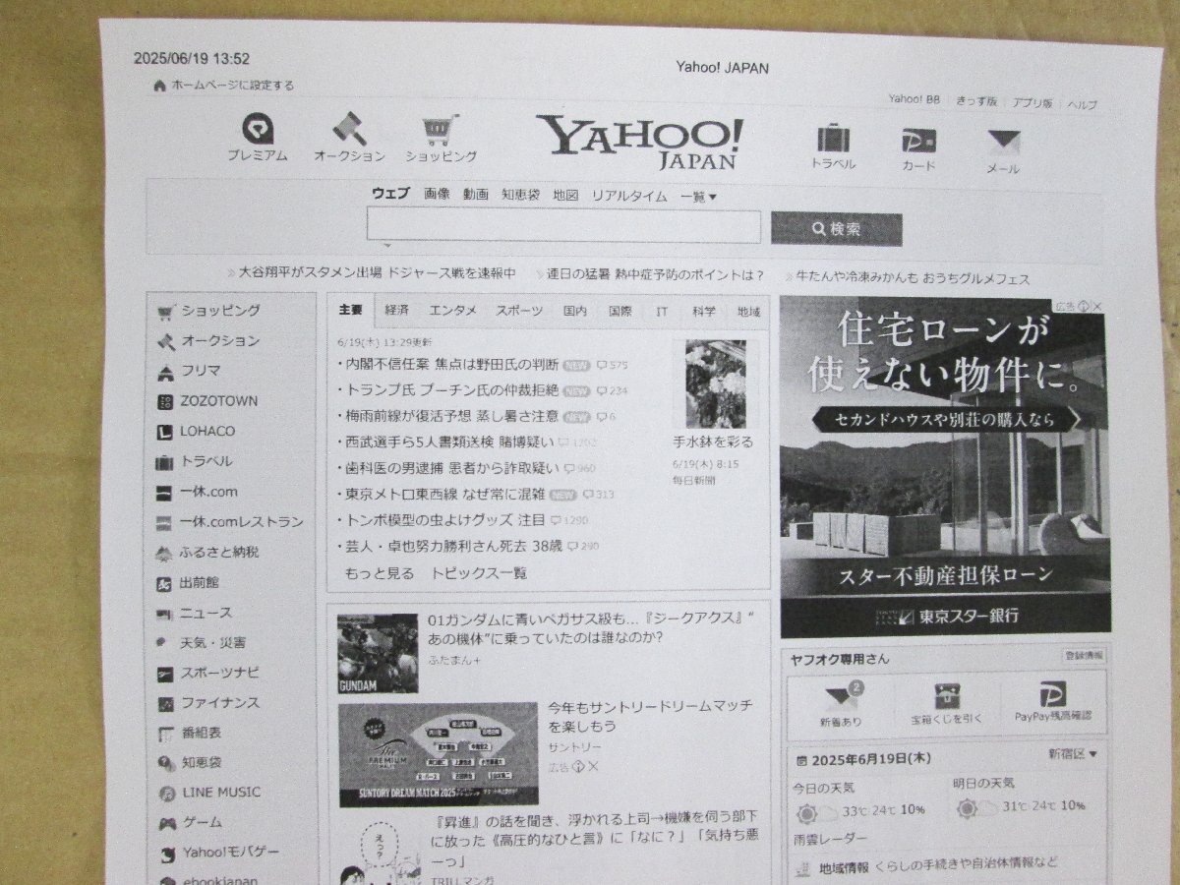
Task: Open new mail 新着あり icon
Action: point(844,696)
